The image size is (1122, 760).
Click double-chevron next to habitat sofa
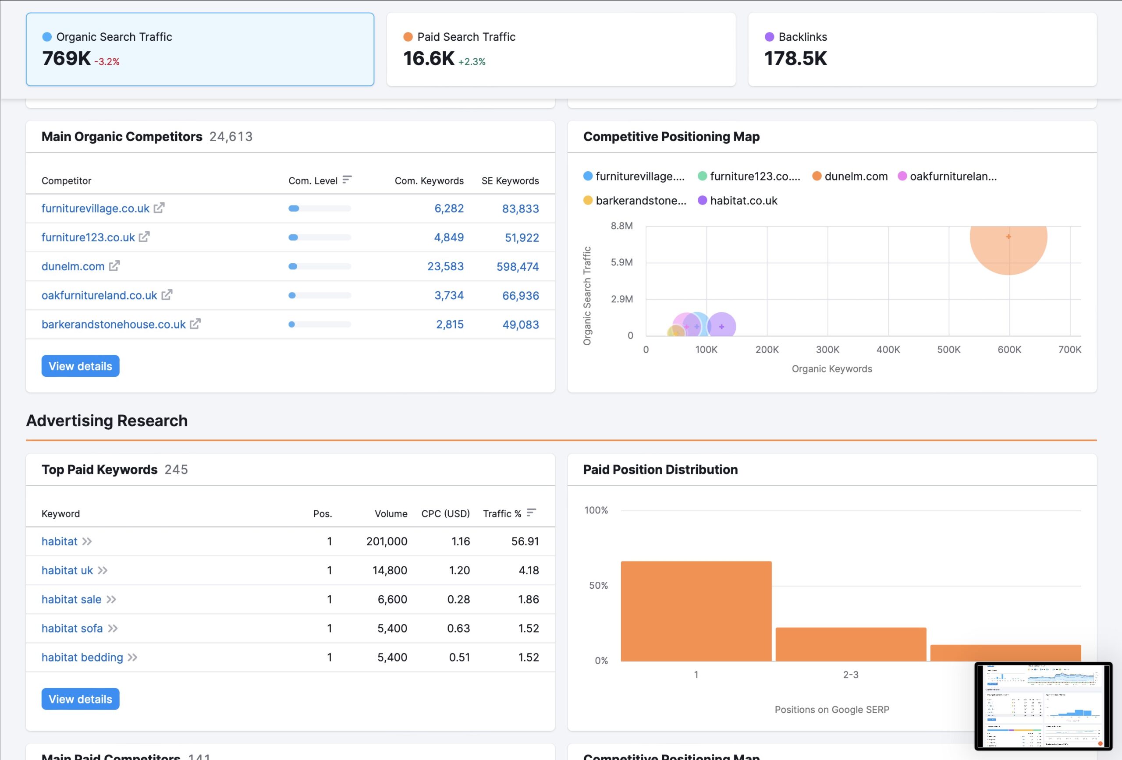pos(113,628)
